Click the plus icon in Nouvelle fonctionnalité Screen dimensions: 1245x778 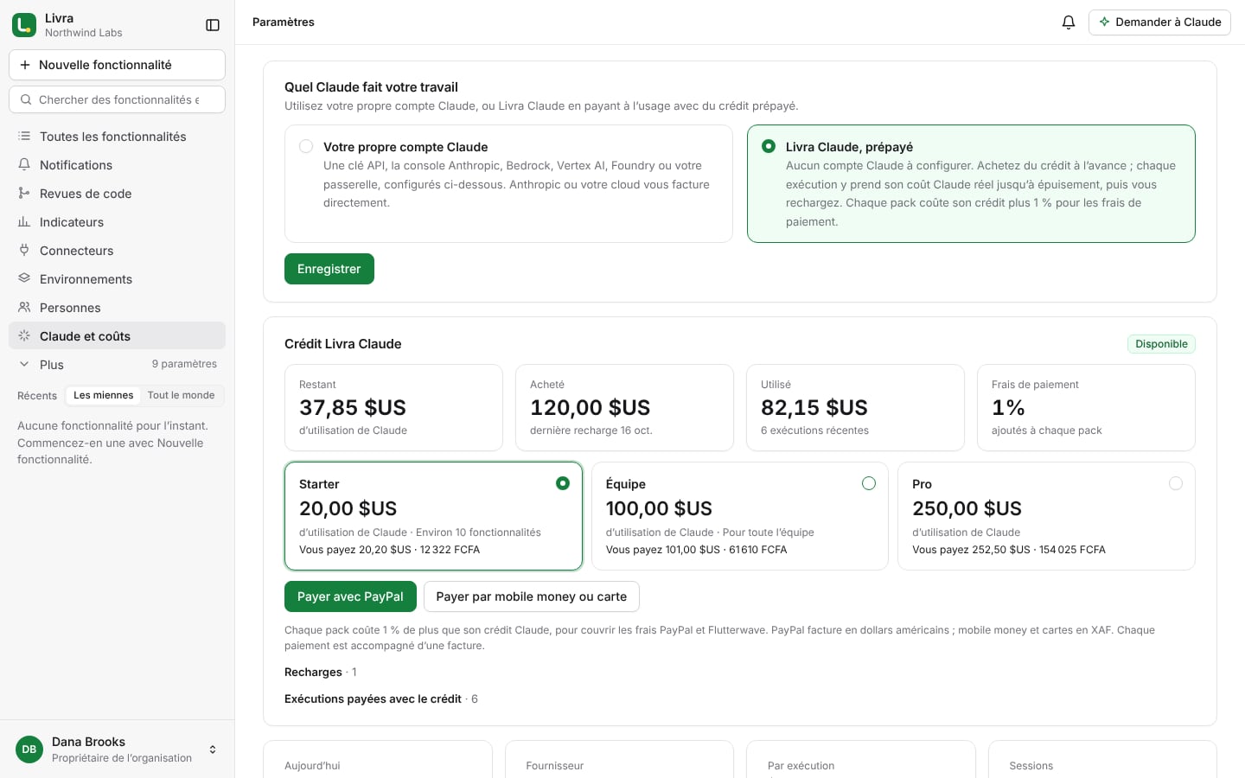(25, 65)
